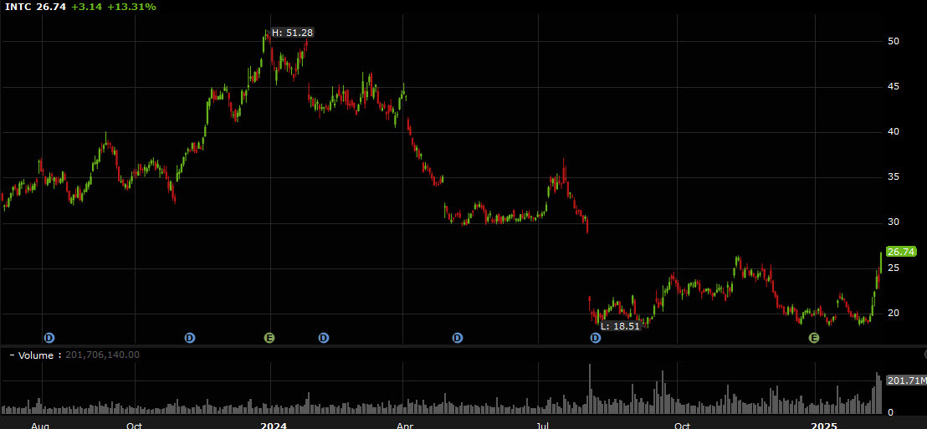Click the Apr date axis label
This screenshot has width=927, height=429.
404,426
